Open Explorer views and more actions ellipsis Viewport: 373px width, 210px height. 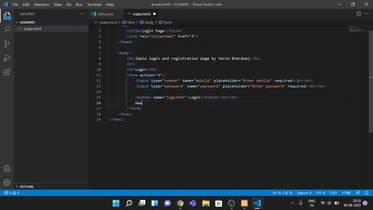pos(82,14)
